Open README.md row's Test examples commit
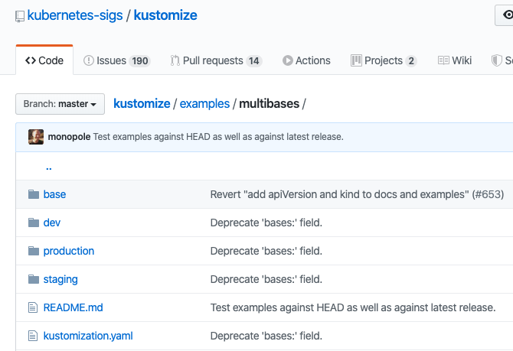The height and width of the screenshot is (351, 513). click(x=353, y=307)
